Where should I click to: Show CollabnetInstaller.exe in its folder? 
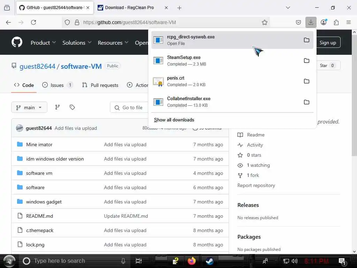[306, 102]
